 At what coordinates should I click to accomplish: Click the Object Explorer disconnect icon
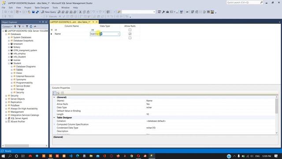pos(19,26)
